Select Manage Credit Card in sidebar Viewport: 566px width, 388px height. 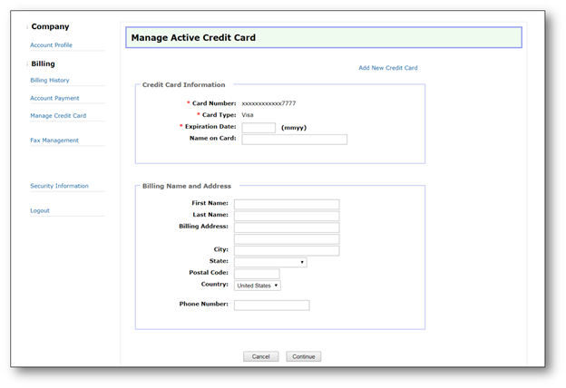point(58,116)
